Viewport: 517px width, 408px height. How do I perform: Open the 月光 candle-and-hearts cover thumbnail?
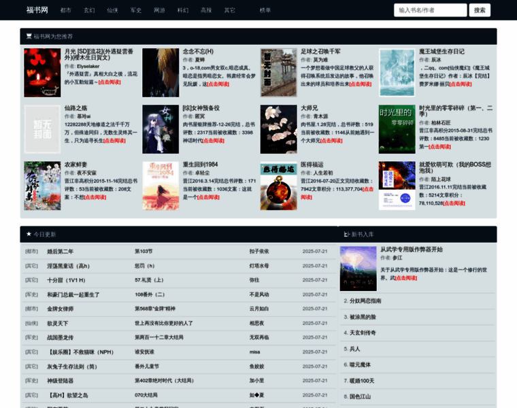click(42, 73)
